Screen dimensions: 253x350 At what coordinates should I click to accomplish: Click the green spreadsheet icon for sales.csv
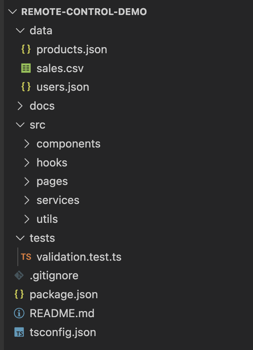(x=26, y=68)
